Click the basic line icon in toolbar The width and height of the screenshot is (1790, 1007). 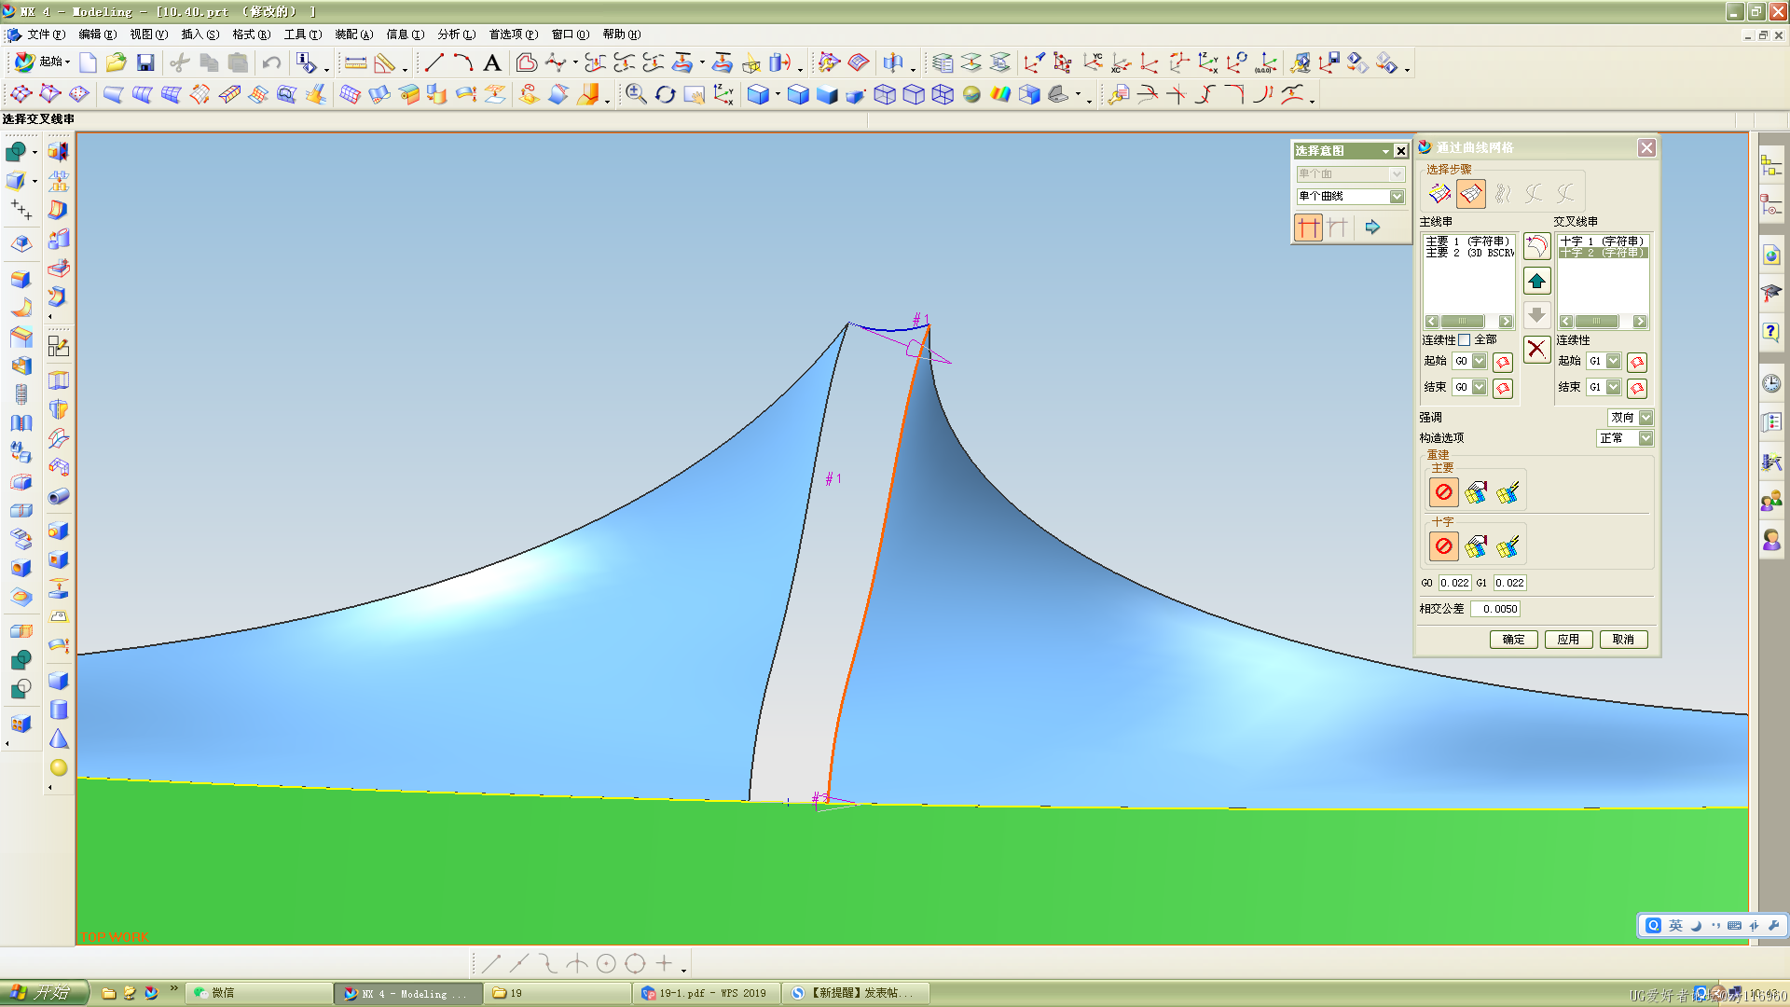coord(434,62)
